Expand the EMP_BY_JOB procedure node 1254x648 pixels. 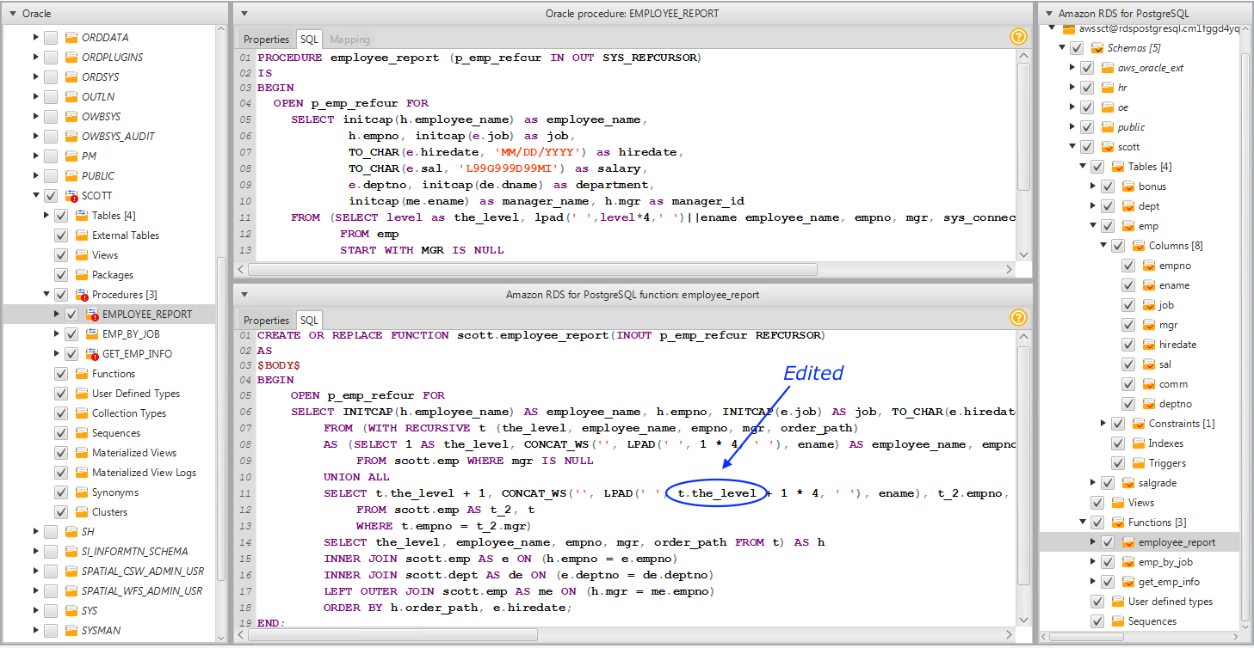tap(56, 334)
